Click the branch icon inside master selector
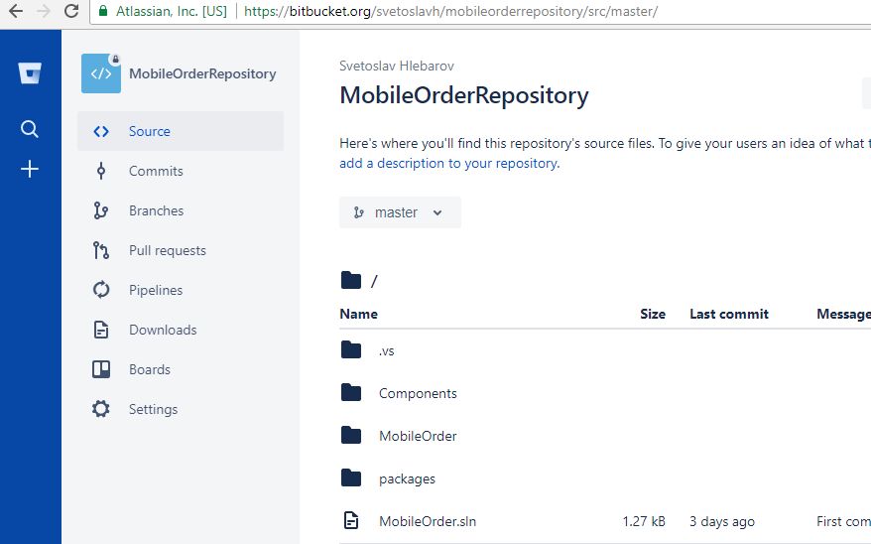871x544 pixels. [359, 212]
